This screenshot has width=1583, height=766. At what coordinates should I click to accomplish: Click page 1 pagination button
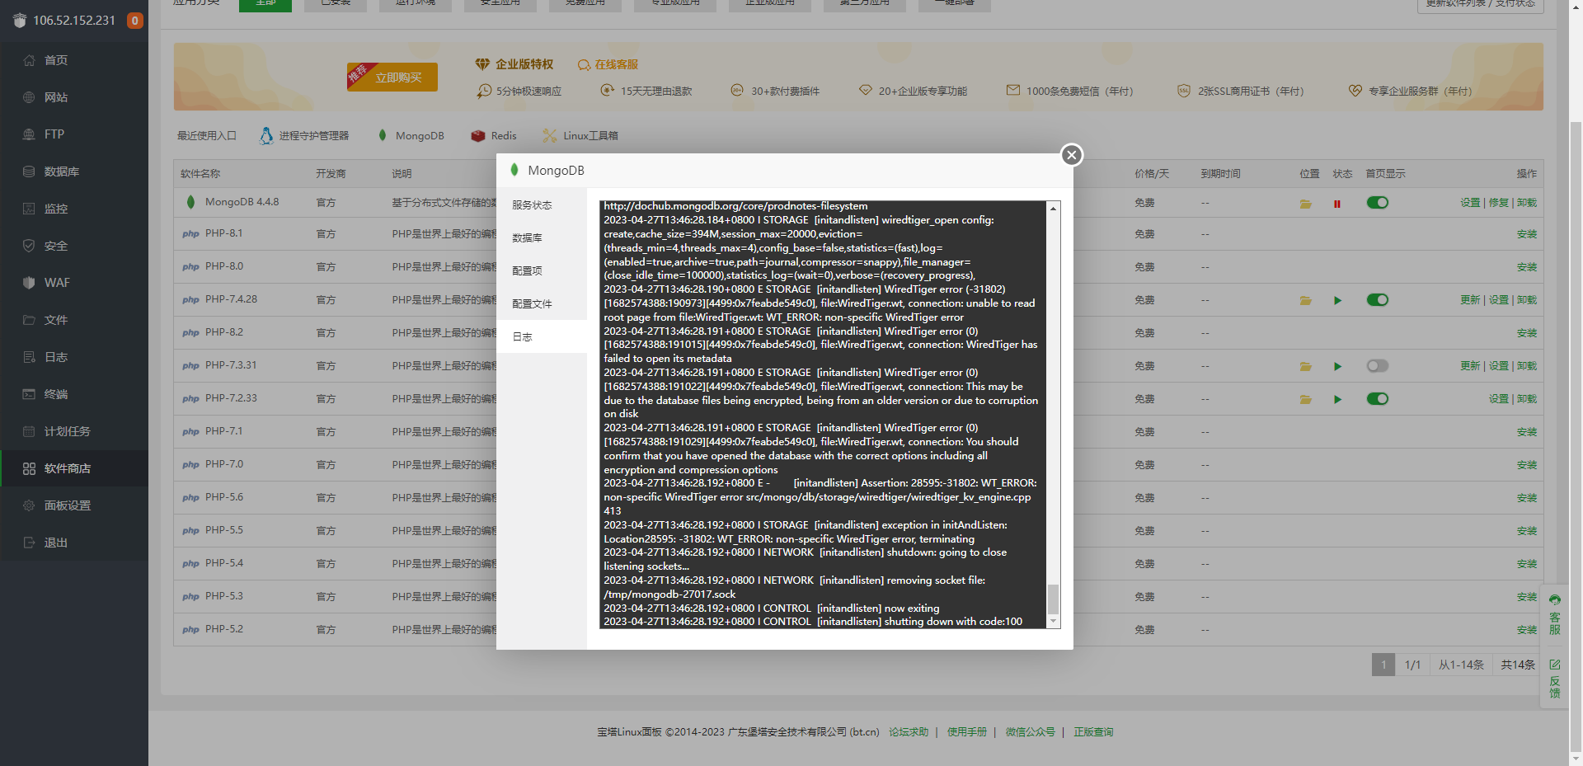click(x=1383, y=665)
